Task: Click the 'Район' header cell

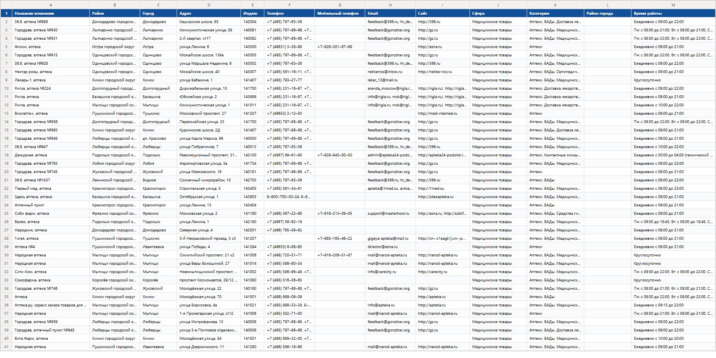Action: tap(115, 13)
